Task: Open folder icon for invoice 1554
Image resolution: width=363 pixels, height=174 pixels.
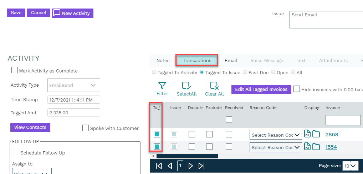Action: pyautogui.click(x=316, y=147)
